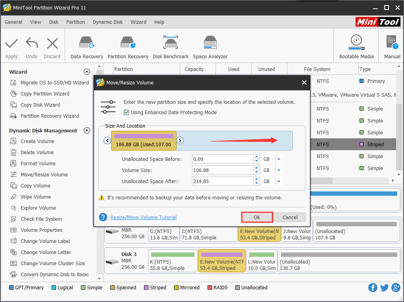Select the Striped NTFS row in list
404x302 pixels.
353,144
